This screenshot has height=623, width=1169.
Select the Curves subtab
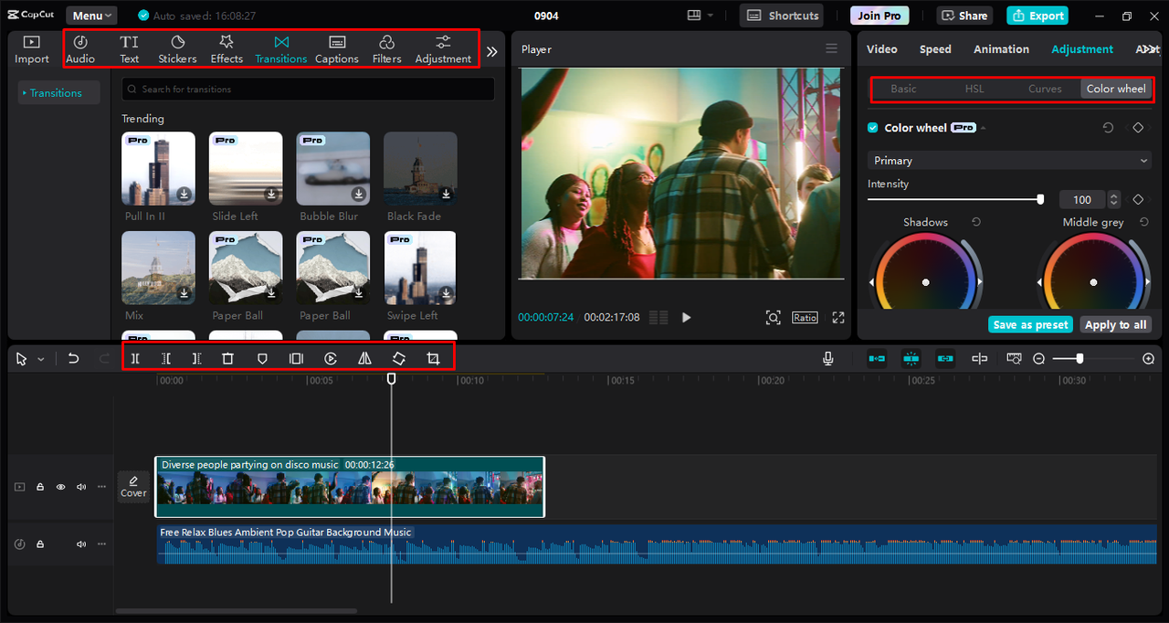1045,89
